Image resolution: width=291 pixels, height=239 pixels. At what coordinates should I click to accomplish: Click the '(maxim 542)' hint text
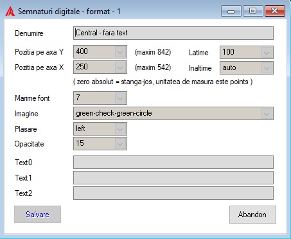tap(153, 67)
